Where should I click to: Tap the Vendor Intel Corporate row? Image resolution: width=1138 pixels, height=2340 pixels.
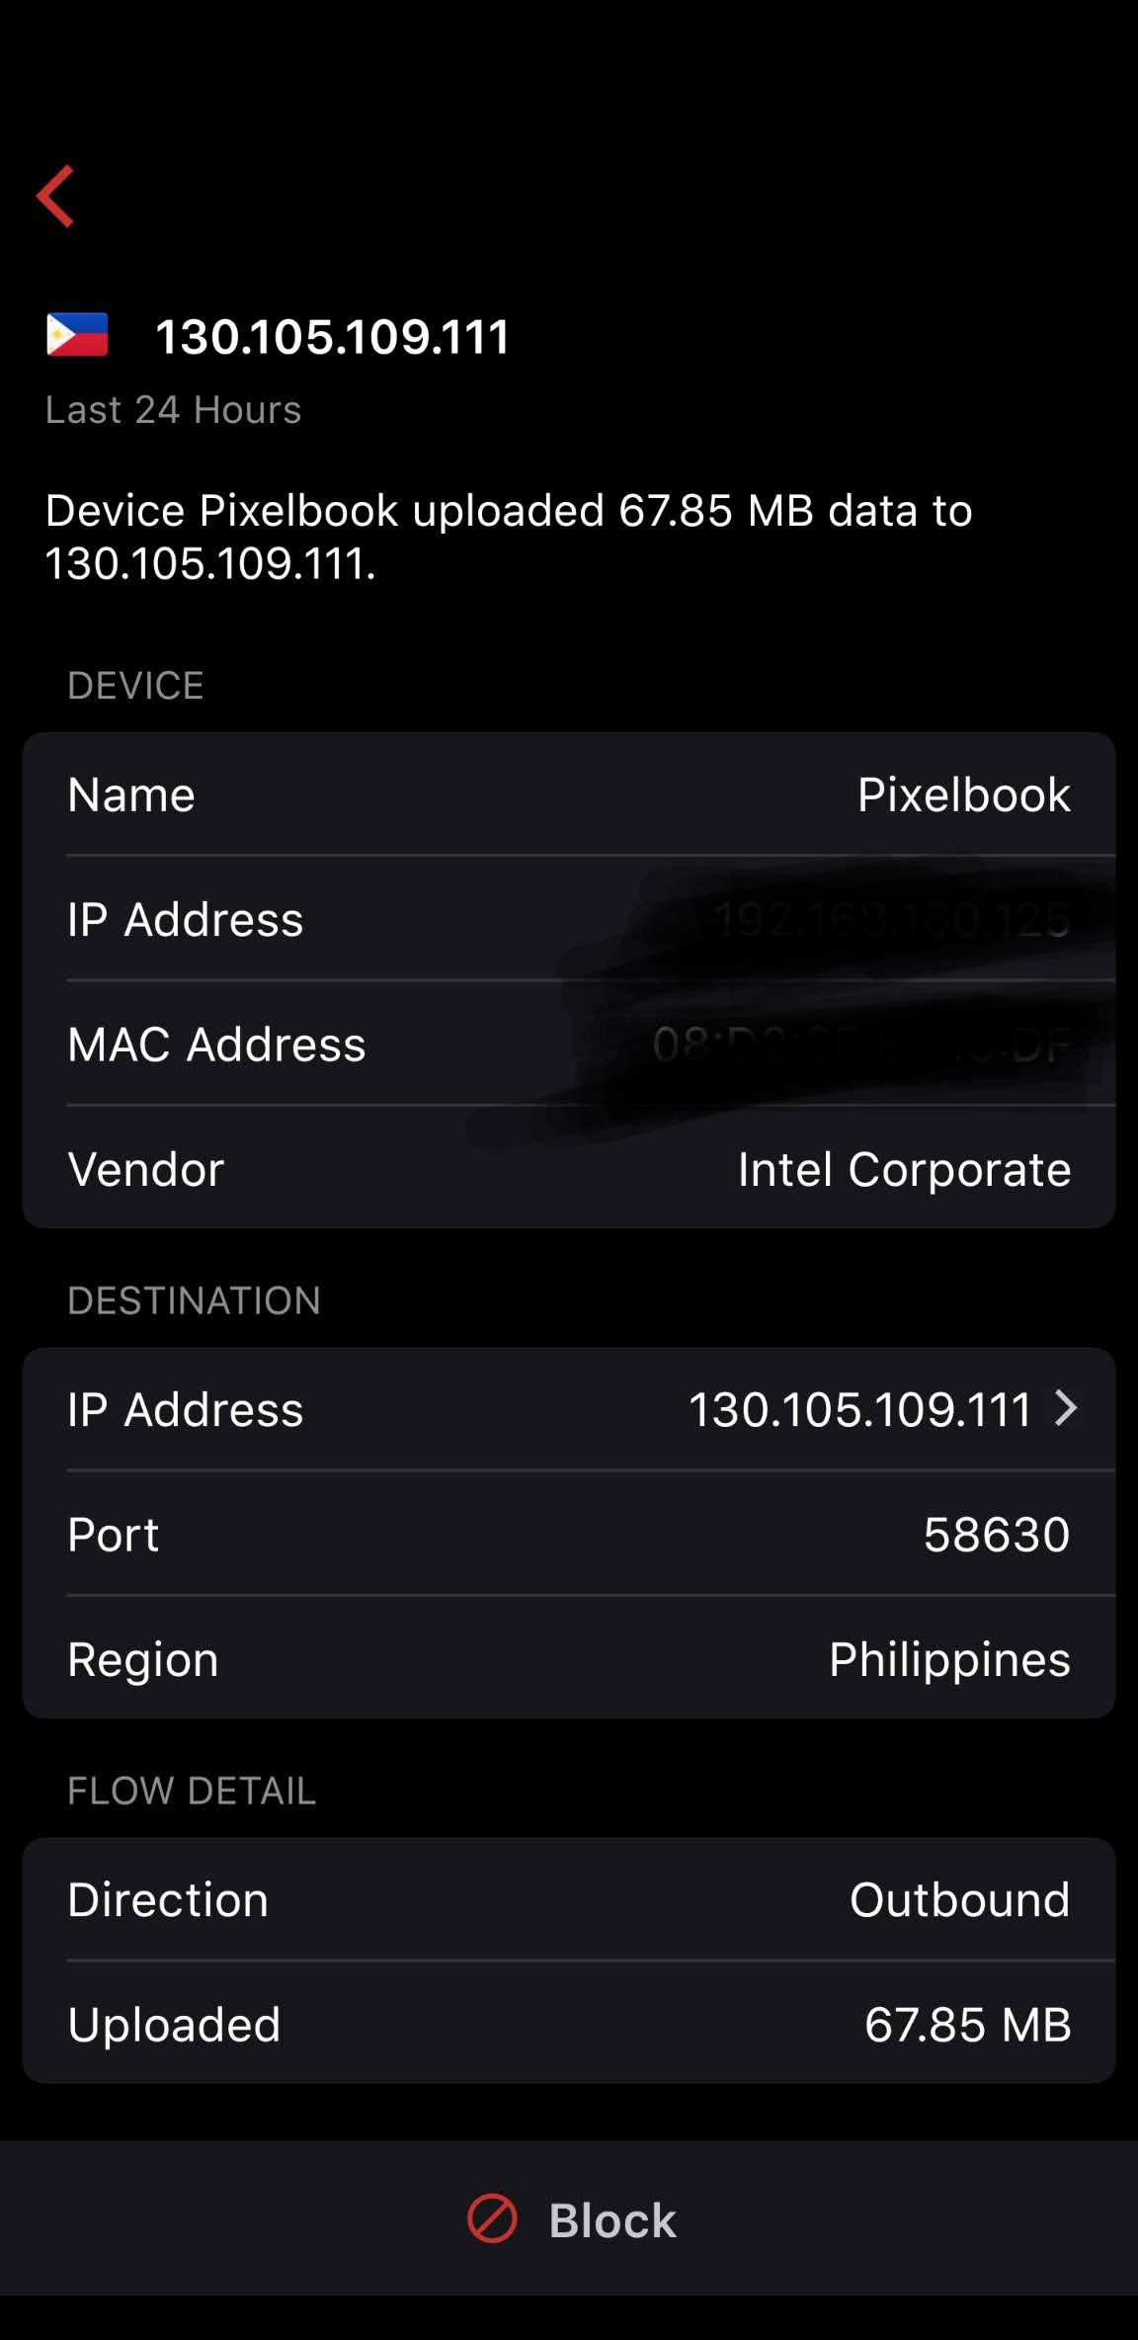click(569, 1169)
